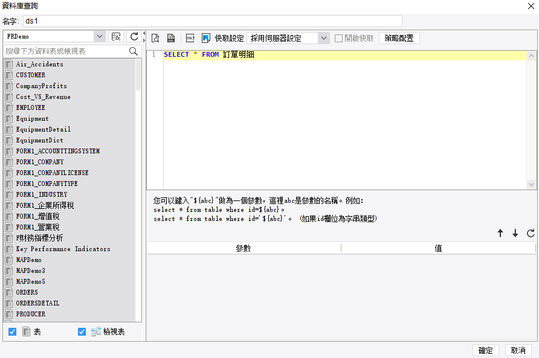Refresh the table list beside FRDemo
Screen dimensions: 539x358
coord(134,36)
